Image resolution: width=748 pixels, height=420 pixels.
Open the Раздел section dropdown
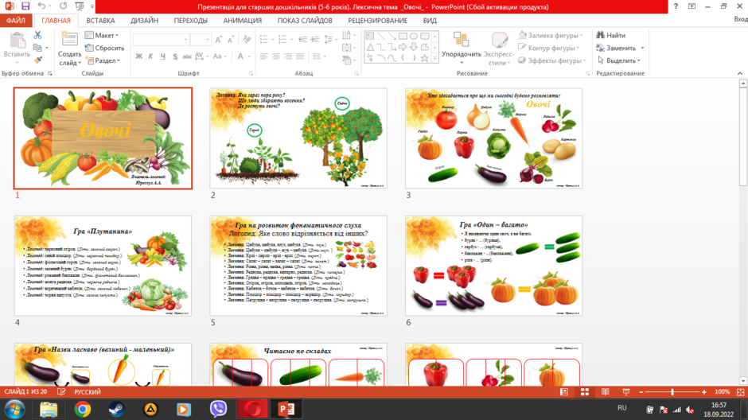click(103, 60)
